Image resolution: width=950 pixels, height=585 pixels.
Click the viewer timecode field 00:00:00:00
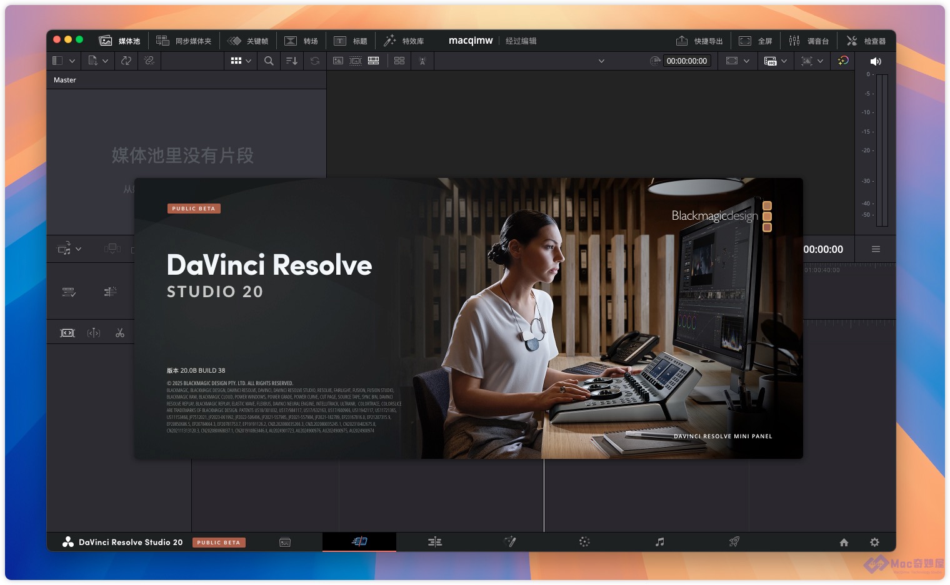click(687, 61)
